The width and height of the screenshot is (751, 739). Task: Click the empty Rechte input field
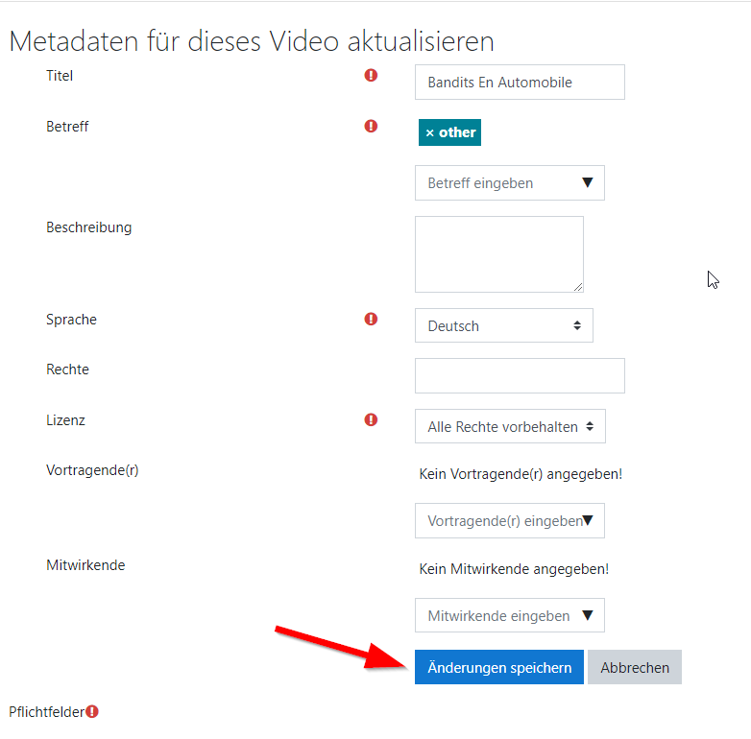tap(519, 375)
